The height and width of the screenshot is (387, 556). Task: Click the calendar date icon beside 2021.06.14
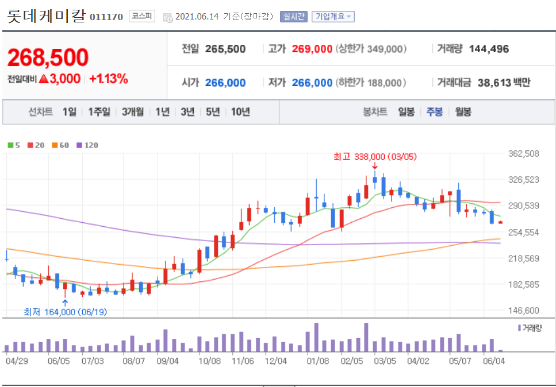168,17
